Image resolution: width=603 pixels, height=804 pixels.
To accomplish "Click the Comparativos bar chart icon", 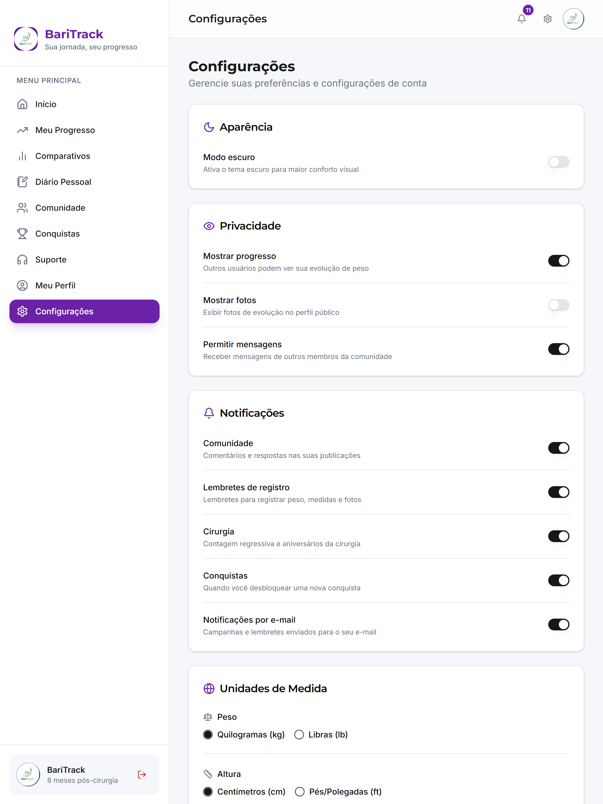I will (23, 156).
